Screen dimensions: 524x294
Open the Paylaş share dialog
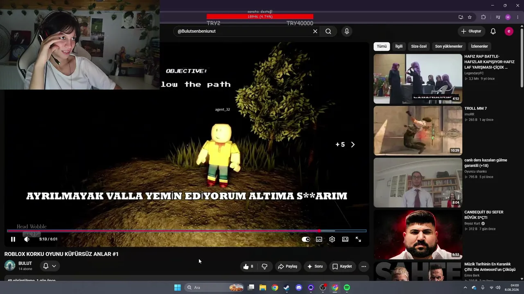[x=287, y=266]
